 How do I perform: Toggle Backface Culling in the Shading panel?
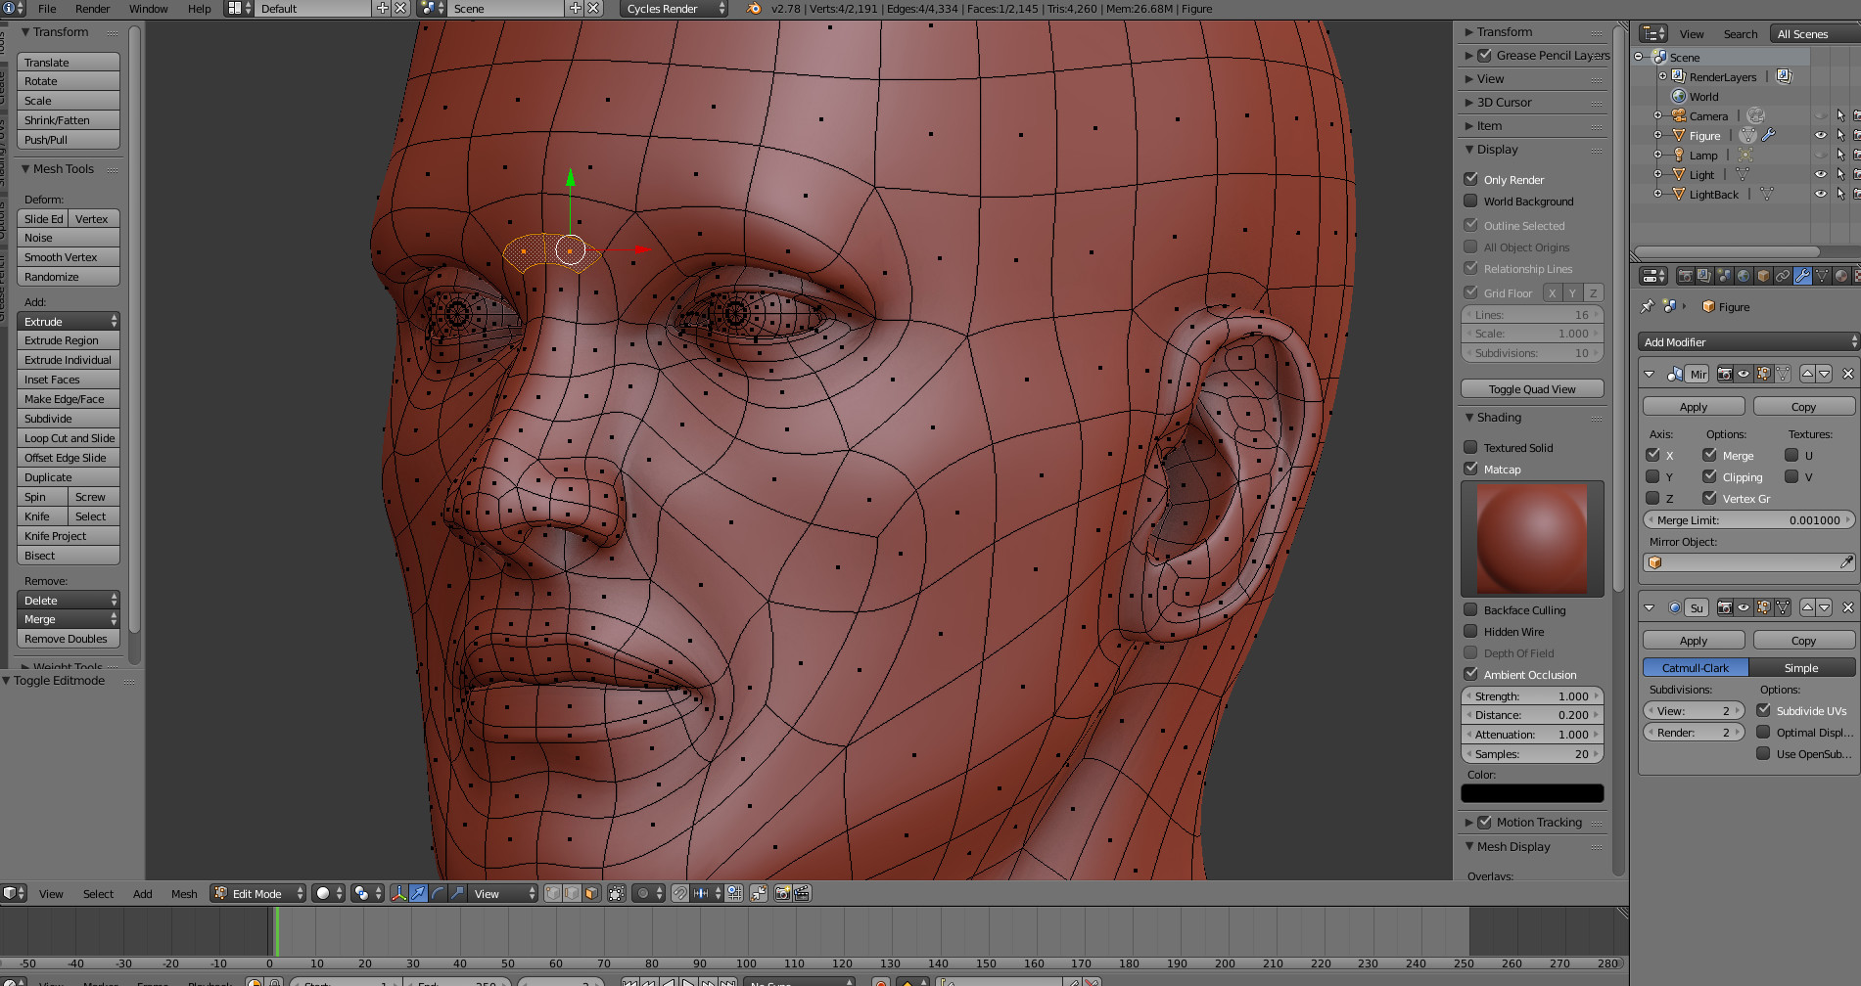coord(1471,609)
